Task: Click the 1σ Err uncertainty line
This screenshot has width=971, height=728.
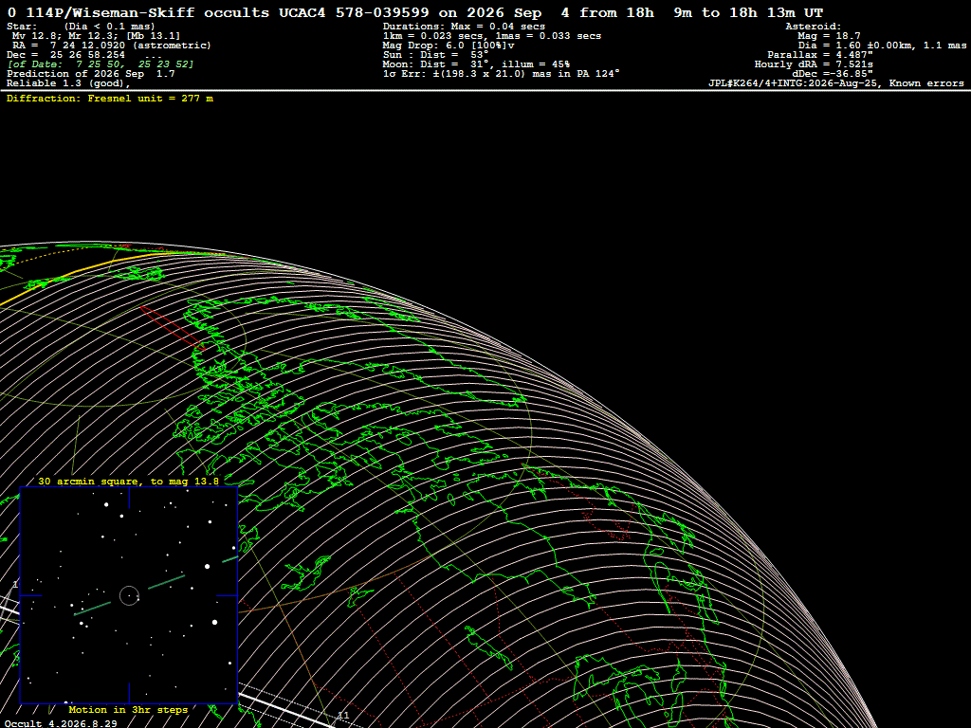Action: [501, 74]
